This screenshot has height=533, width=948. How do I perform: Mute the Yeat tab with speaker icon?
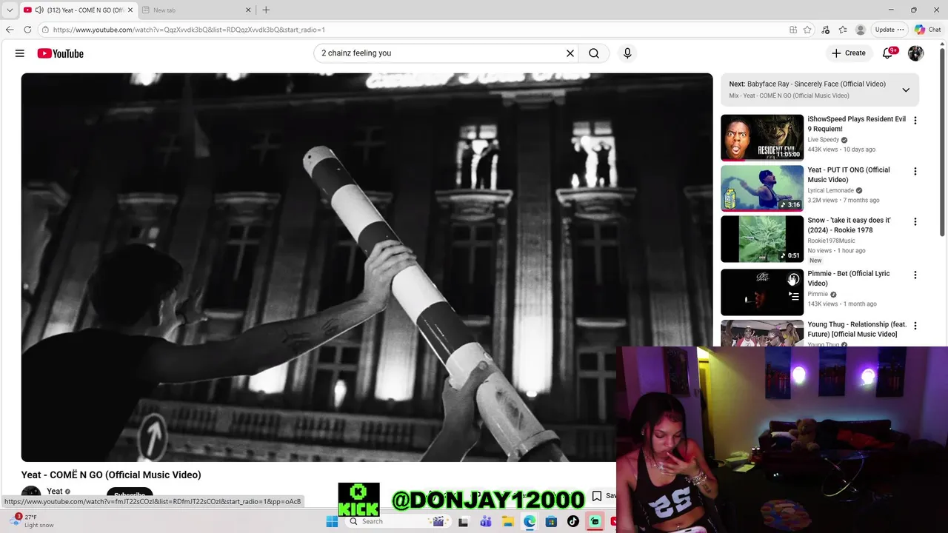[39, 10]
